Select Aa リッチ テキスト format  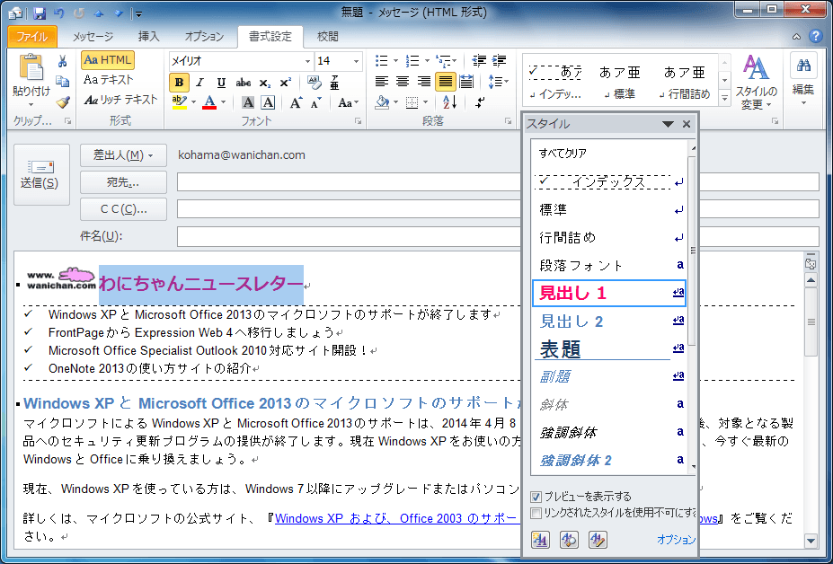(120, 100)
